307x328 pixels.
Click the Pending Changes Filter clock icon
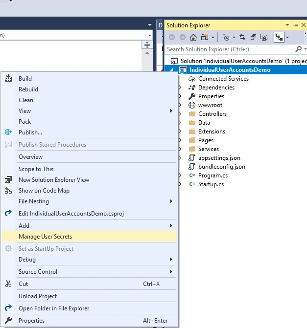tap(226, 37)
